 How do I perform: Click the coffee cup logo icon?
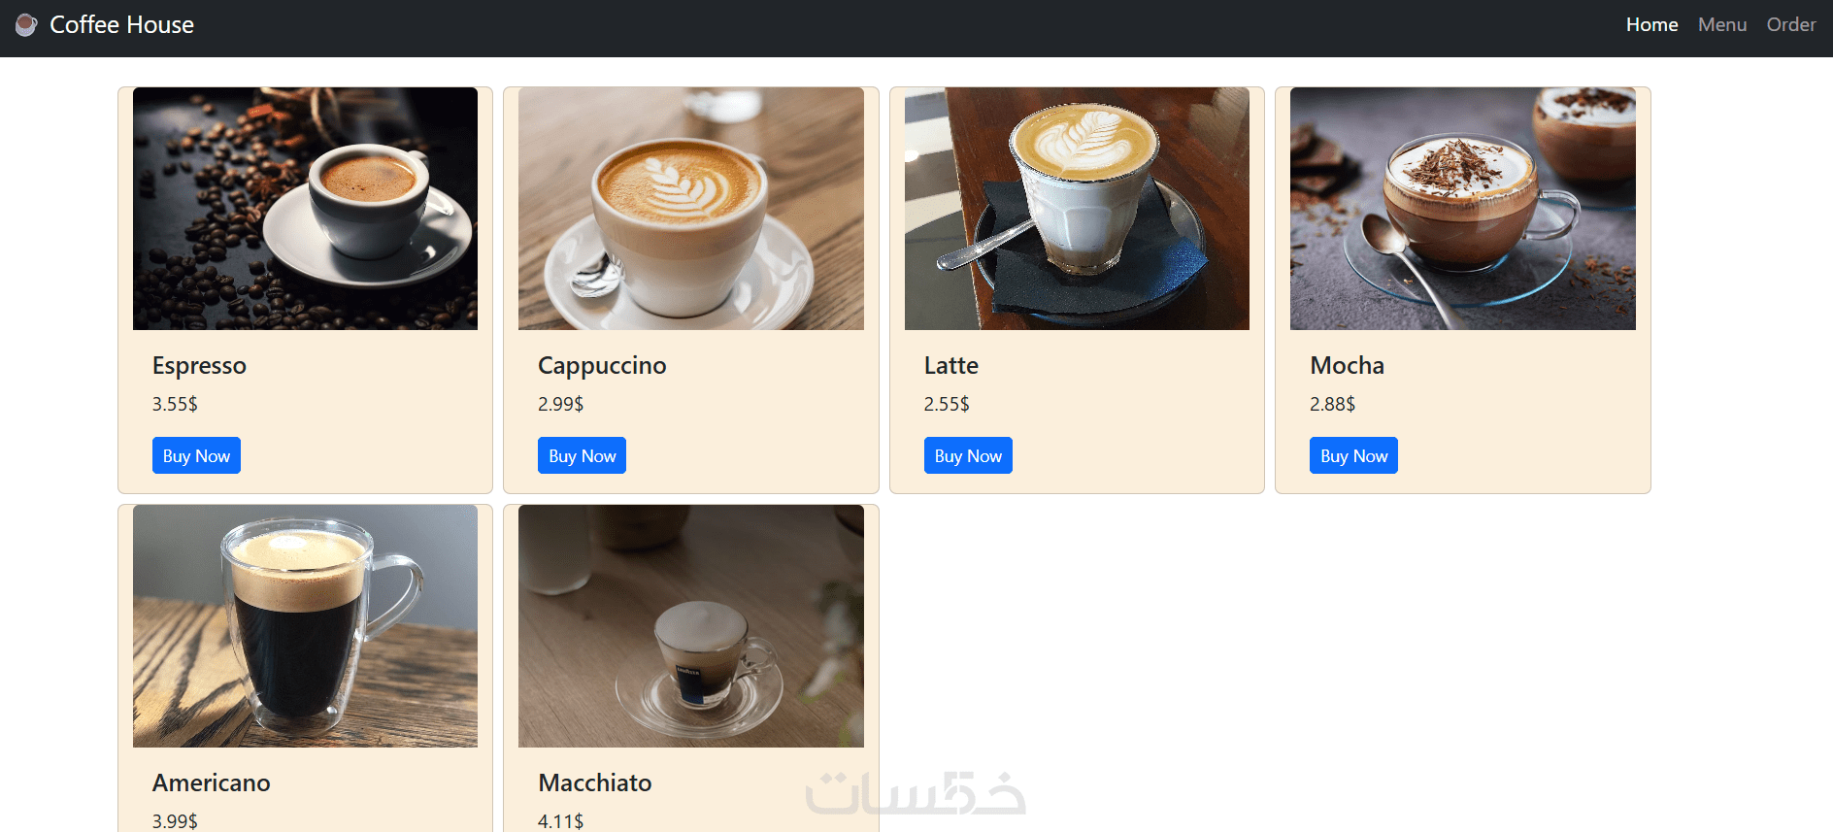coord(26,24)
